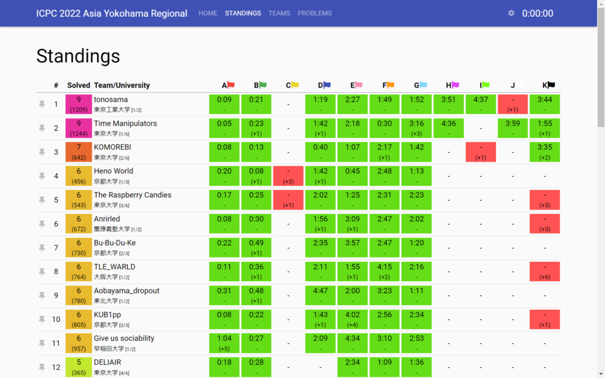Click the ICPC 2022 Asia Yokohama Regional title
The height and width of the screenshot is (378, 605).
pyautogui.click(x=112, y=13)
